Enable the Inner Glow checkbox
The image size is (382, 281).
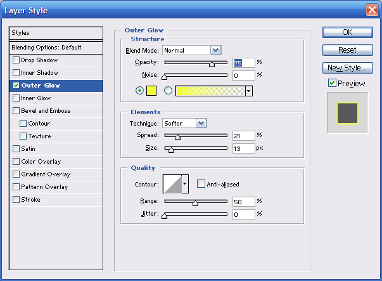coord(16,98)
